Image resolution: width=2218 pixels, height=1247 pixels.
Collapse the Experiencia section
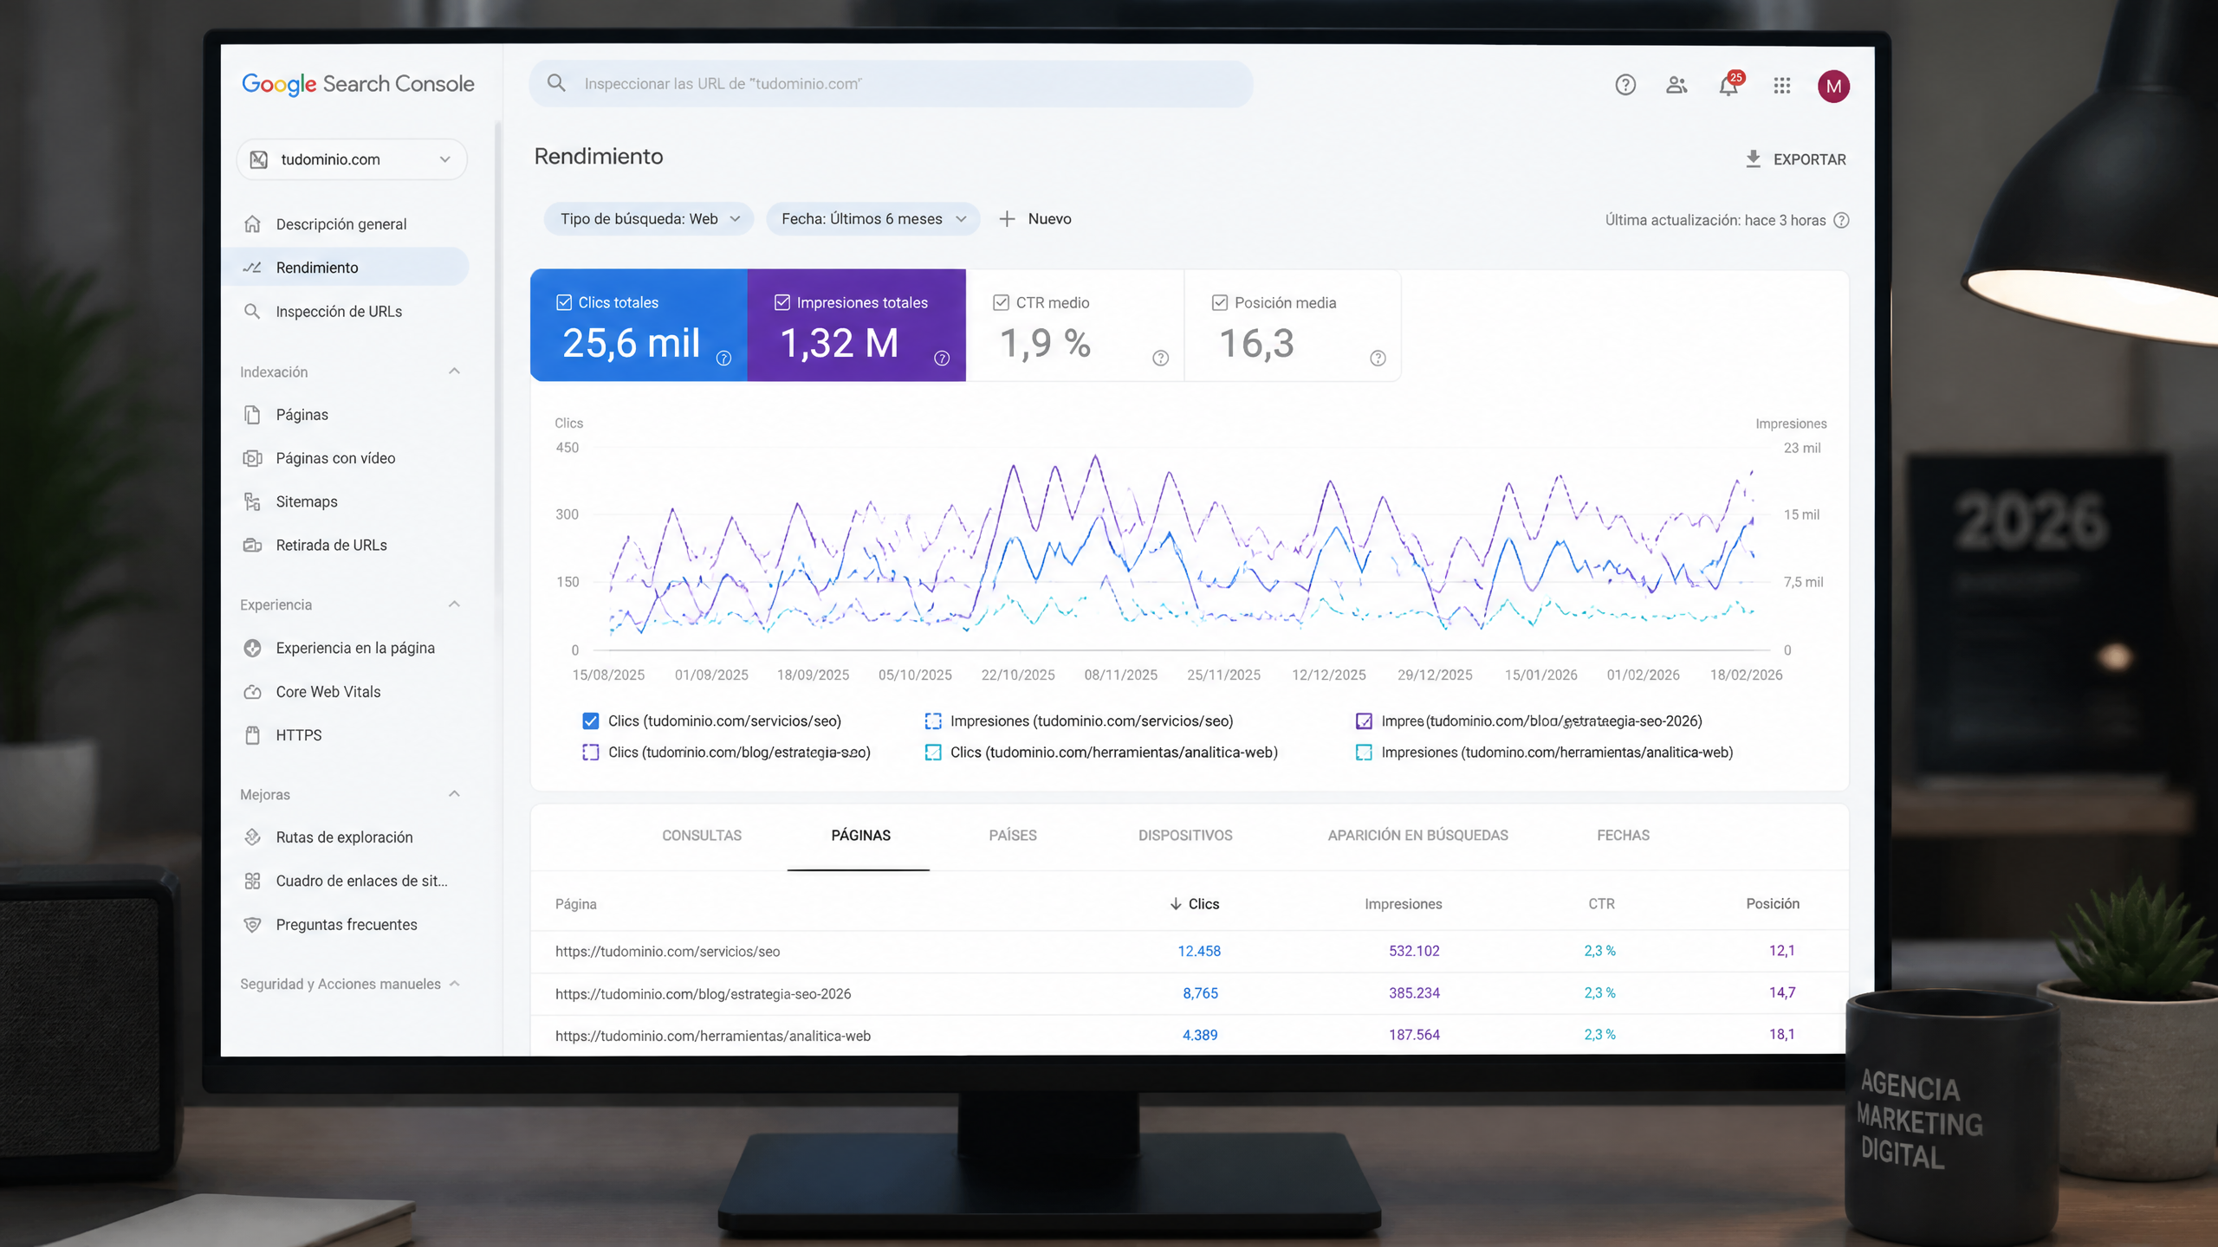pos(454,604)
